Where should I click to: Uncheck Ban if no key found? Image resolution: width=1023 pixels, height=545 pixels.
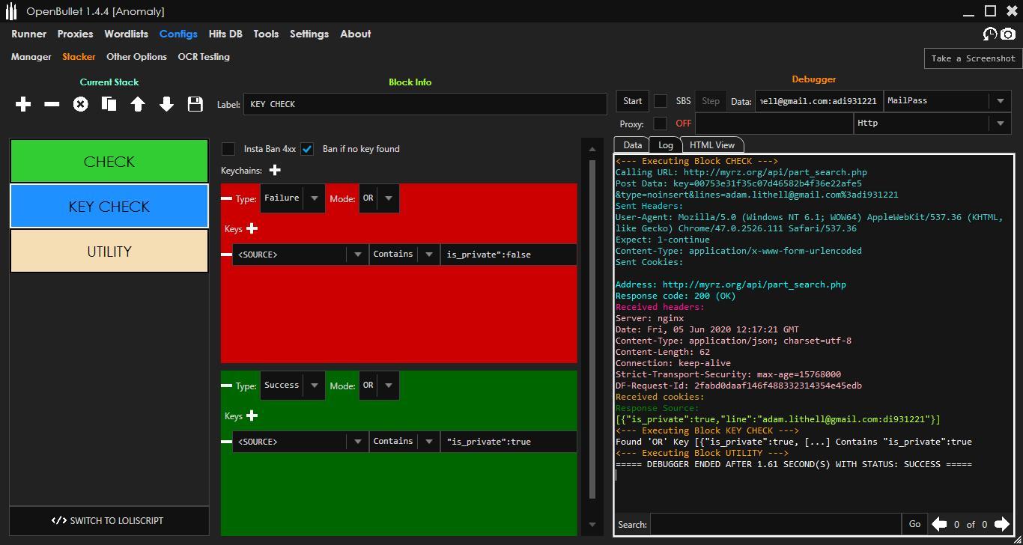click(307, 149)
